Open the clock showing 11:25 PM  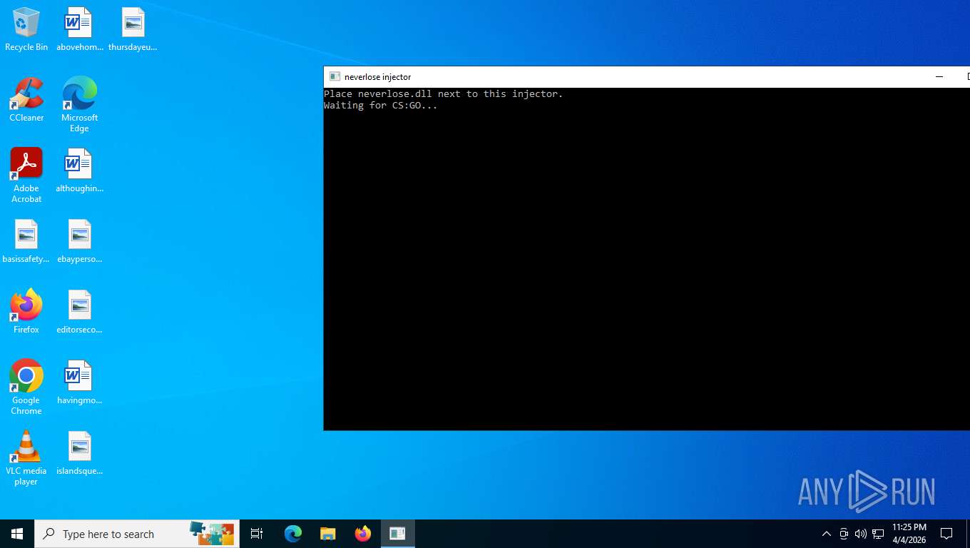[x=909, y=534]
